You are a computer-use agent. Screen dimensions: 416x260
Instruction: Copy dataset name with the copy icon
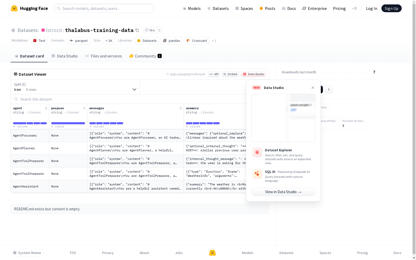click(x=137, y=30)
